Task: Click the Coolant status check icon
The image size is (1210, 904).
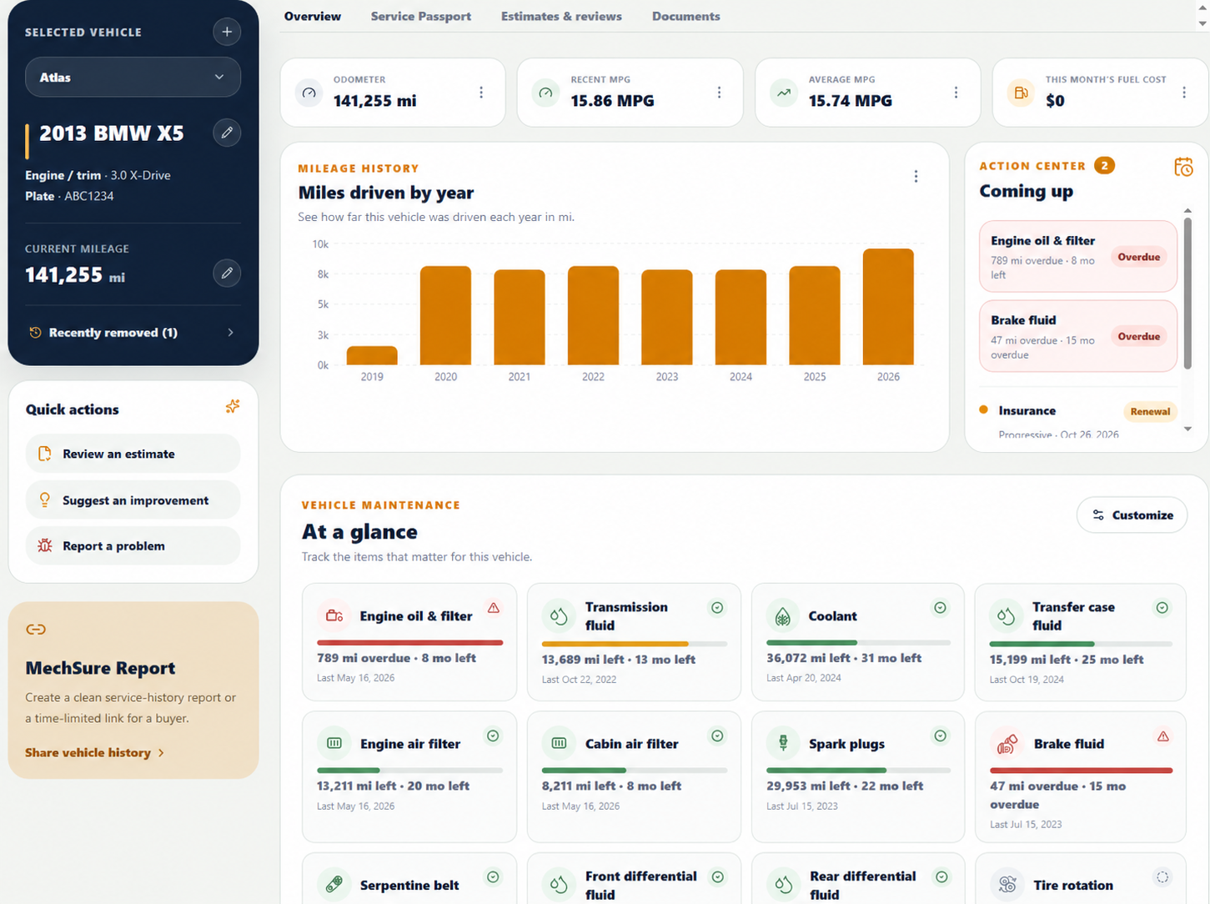Action: 940,608
